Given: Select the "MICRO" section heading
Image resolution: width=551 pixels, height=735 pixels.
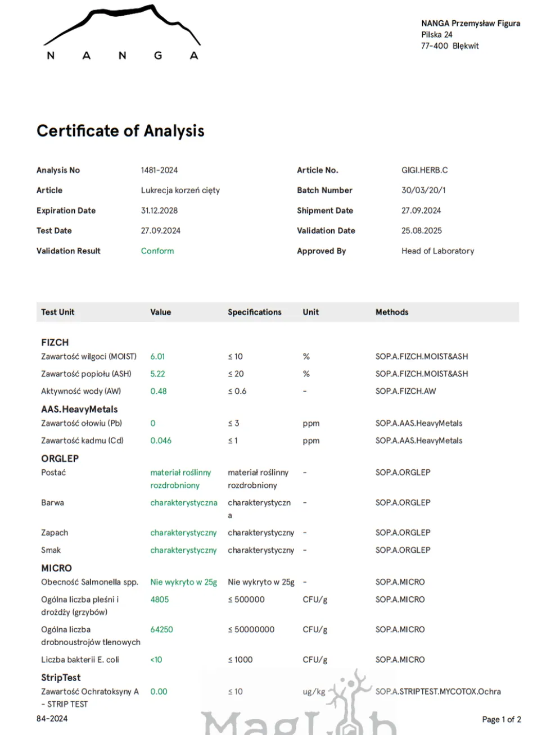Looking at the screenshot, I should (x=56, y=569).
